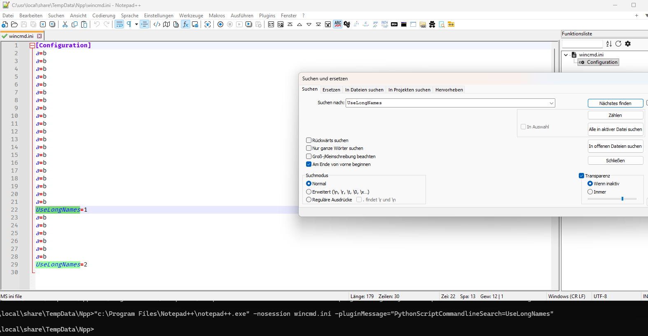This screenshot has height=336, width=648.
Task: Click the Open folder toolbar icon
Action: point(14,24)
